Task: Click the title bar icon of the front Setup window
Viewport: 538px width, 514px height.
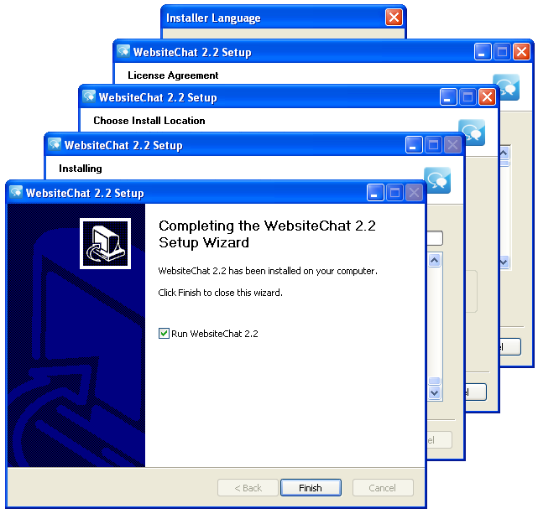Action: point(16,192)
